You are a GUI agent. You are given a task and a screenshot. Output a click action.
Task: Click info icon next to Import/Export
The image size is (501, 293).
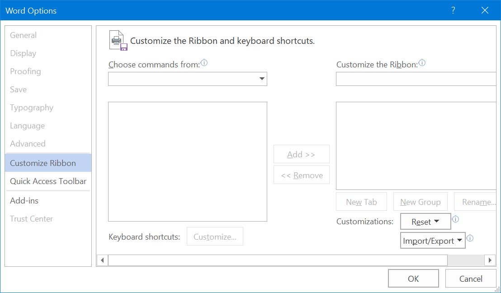click(x=470, y=238)
